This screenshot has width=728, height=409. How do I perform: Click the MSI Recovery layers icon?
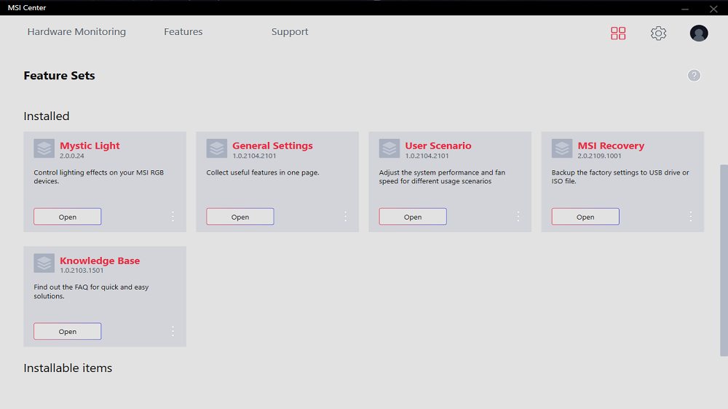coord(562,148)
